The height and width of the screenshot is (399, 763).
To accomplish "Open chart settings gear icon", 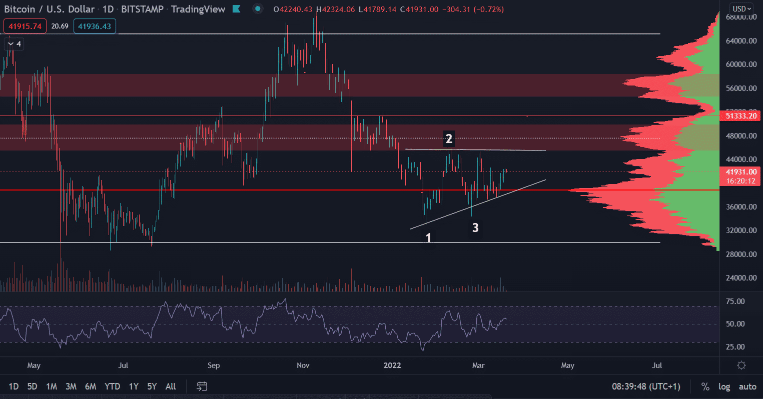I will pos(741,365).
